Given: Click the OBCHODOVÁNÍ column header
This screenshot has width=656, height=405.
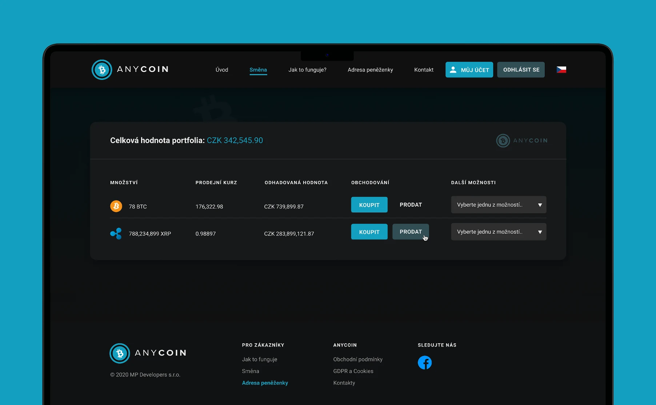Looking at the screenshot, I should [x=370, y=182].
